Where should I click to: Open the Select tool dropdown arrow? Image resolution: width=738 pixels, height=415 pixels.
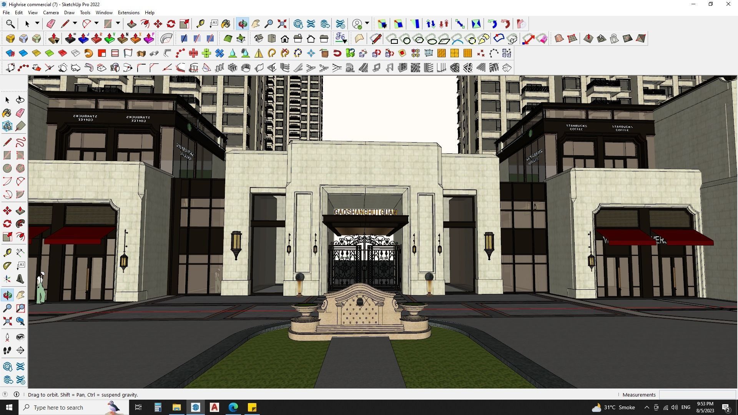pyautogui.click(x=37, y=23)
